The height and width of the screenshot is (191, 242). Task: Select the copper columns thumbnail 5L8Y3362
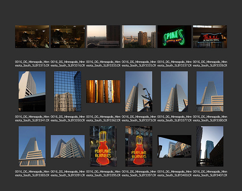coord(103,92)
